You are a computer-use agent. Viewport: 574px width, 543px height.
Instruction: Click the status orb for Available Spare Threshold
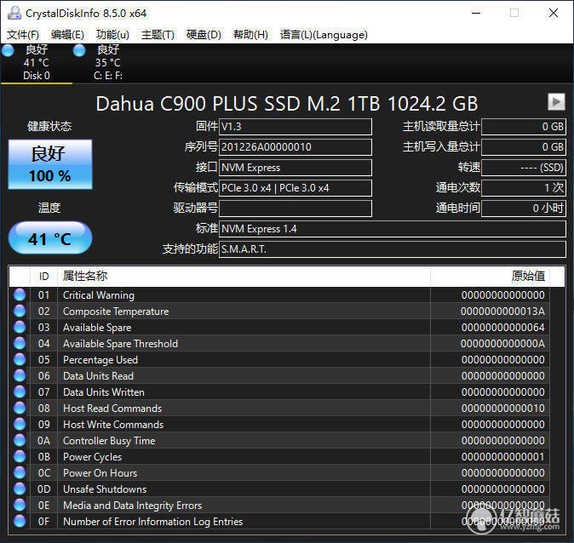click(x=20, y=343)
